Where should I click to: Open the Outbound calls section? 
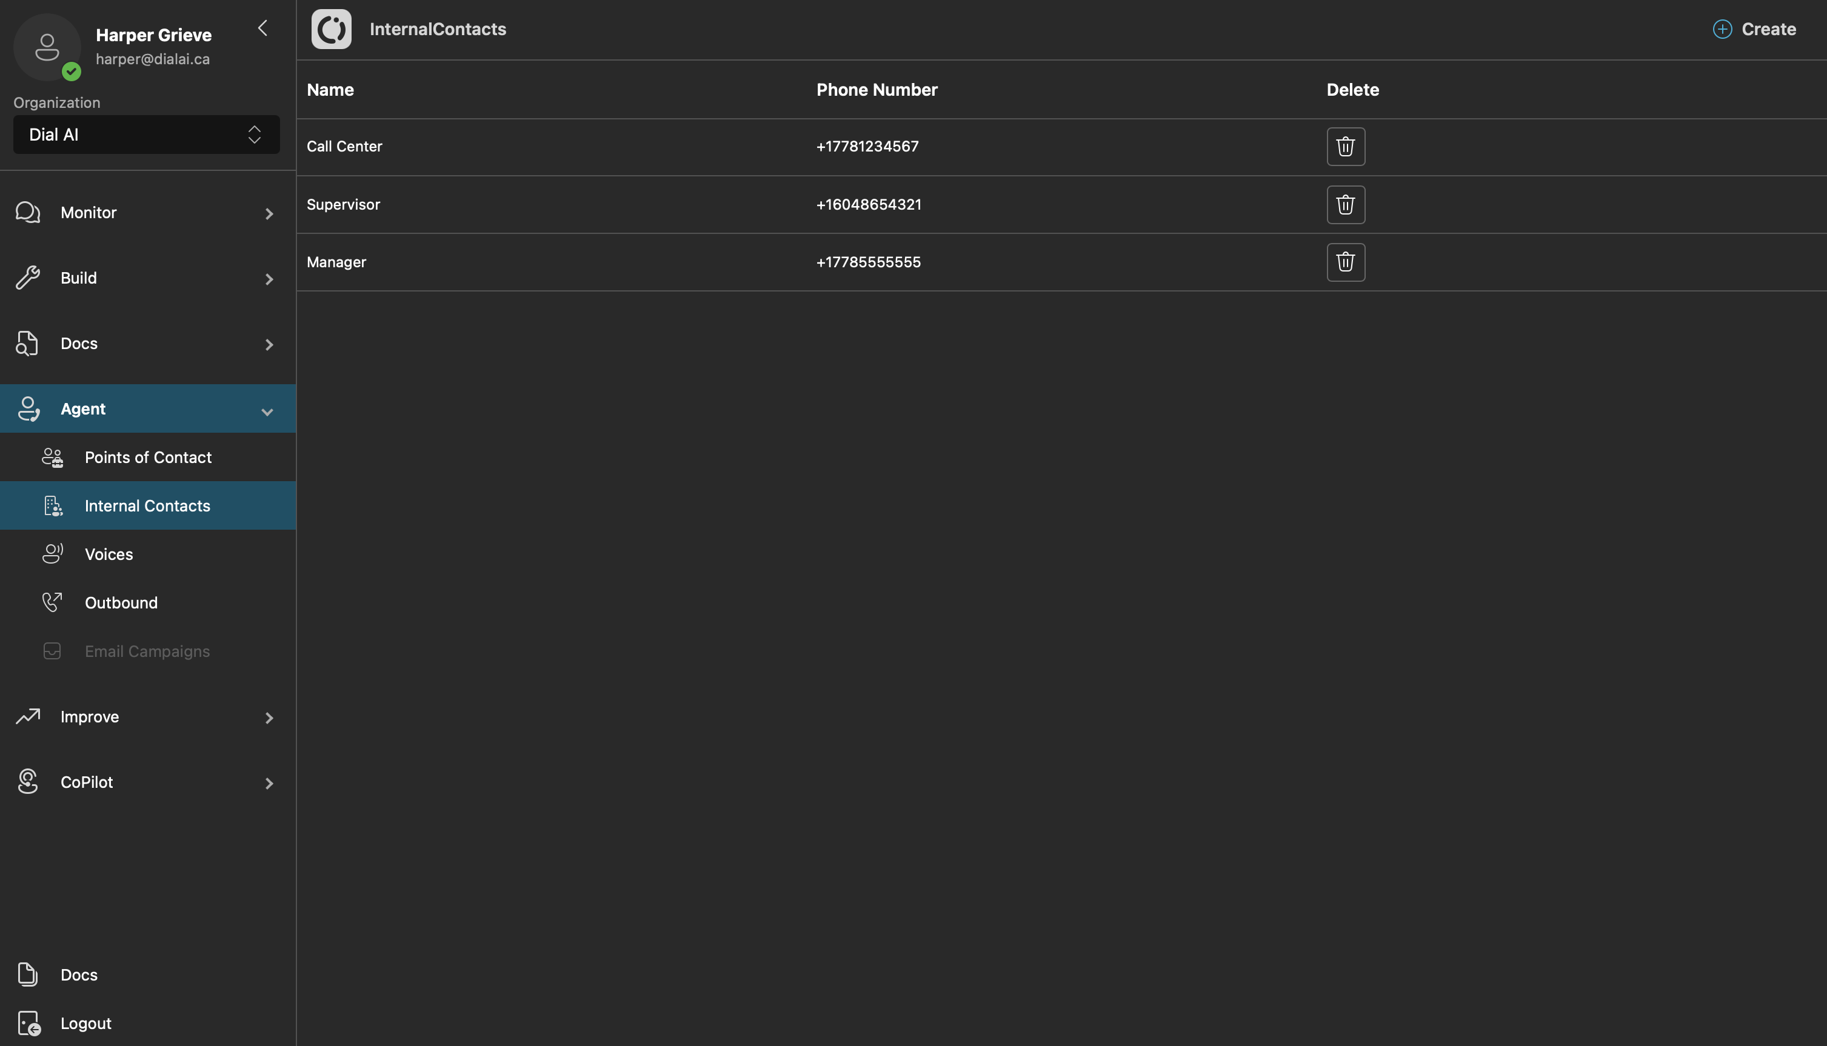(121, 603)
